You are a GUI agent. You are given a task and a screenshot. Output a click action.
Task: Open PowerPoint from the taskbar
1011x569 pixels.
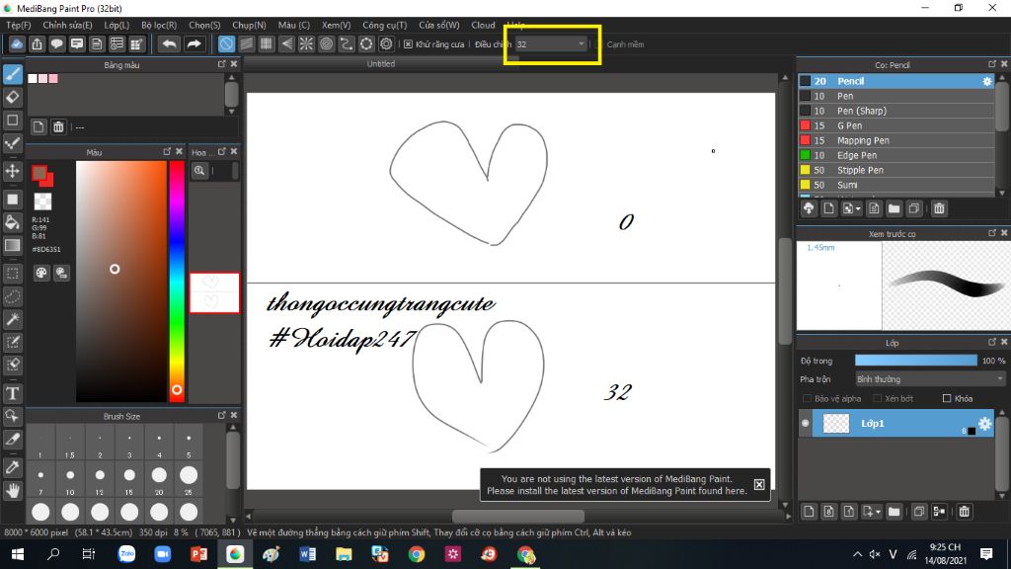click(198, 554)
